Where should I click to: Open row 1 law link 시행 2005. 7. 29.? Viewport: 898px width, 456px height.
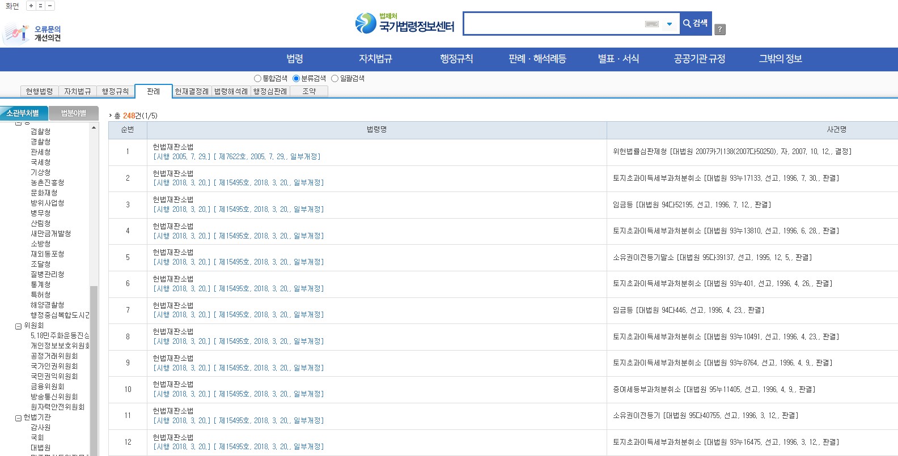(236, 157)
